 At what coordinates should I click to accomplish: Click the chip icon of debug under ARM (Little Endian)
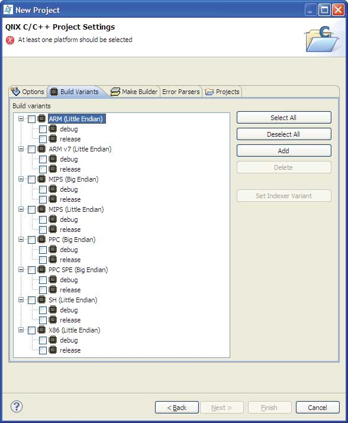pos(53,129)
